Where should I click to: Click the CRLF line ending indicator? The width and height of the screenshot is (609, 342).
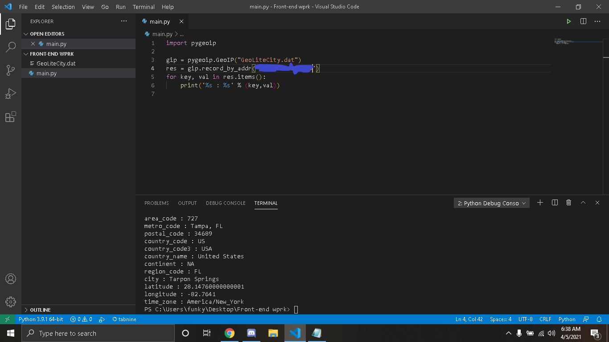tap(545, 319)
